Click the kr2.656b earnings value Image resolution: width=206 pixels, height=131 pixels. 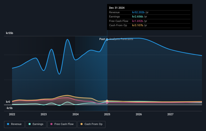pos(138,16)
